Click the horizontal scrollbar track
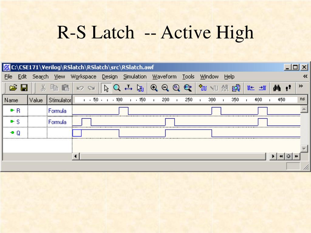 point(173,156)
